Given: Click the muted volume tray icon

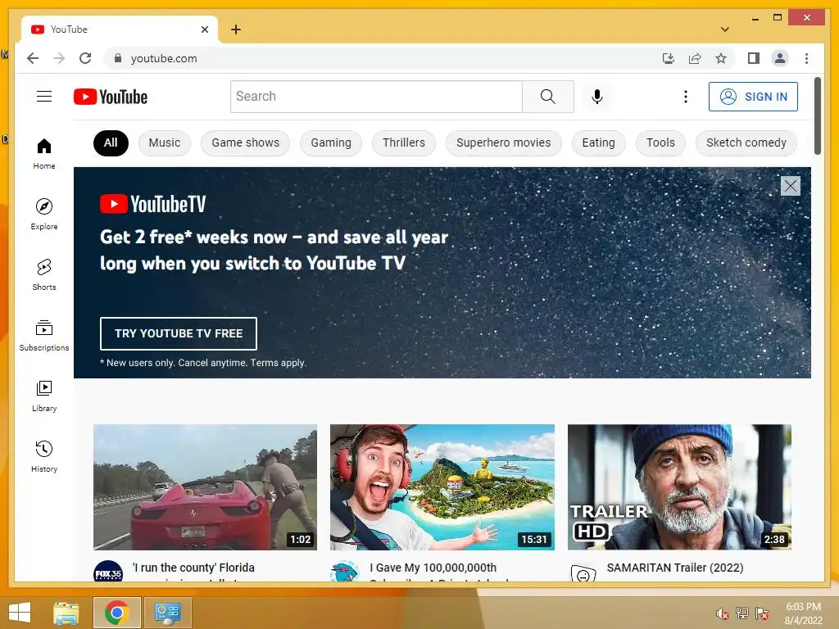Looking at the screenshot, I should [x=722, y=613].
